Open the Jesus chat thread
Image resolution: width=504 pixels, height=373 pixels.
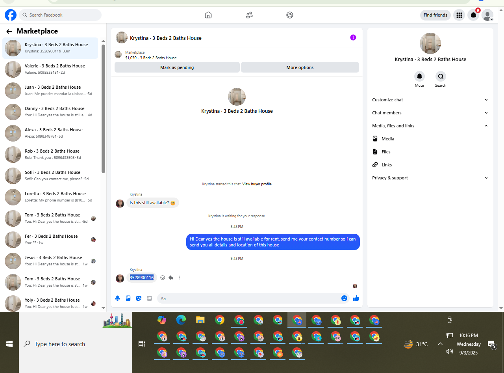(50, 261)
